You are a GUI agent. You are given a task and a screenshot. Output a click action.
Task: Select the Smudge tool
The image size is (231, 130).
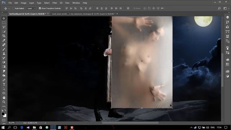(x=4, y=71)
